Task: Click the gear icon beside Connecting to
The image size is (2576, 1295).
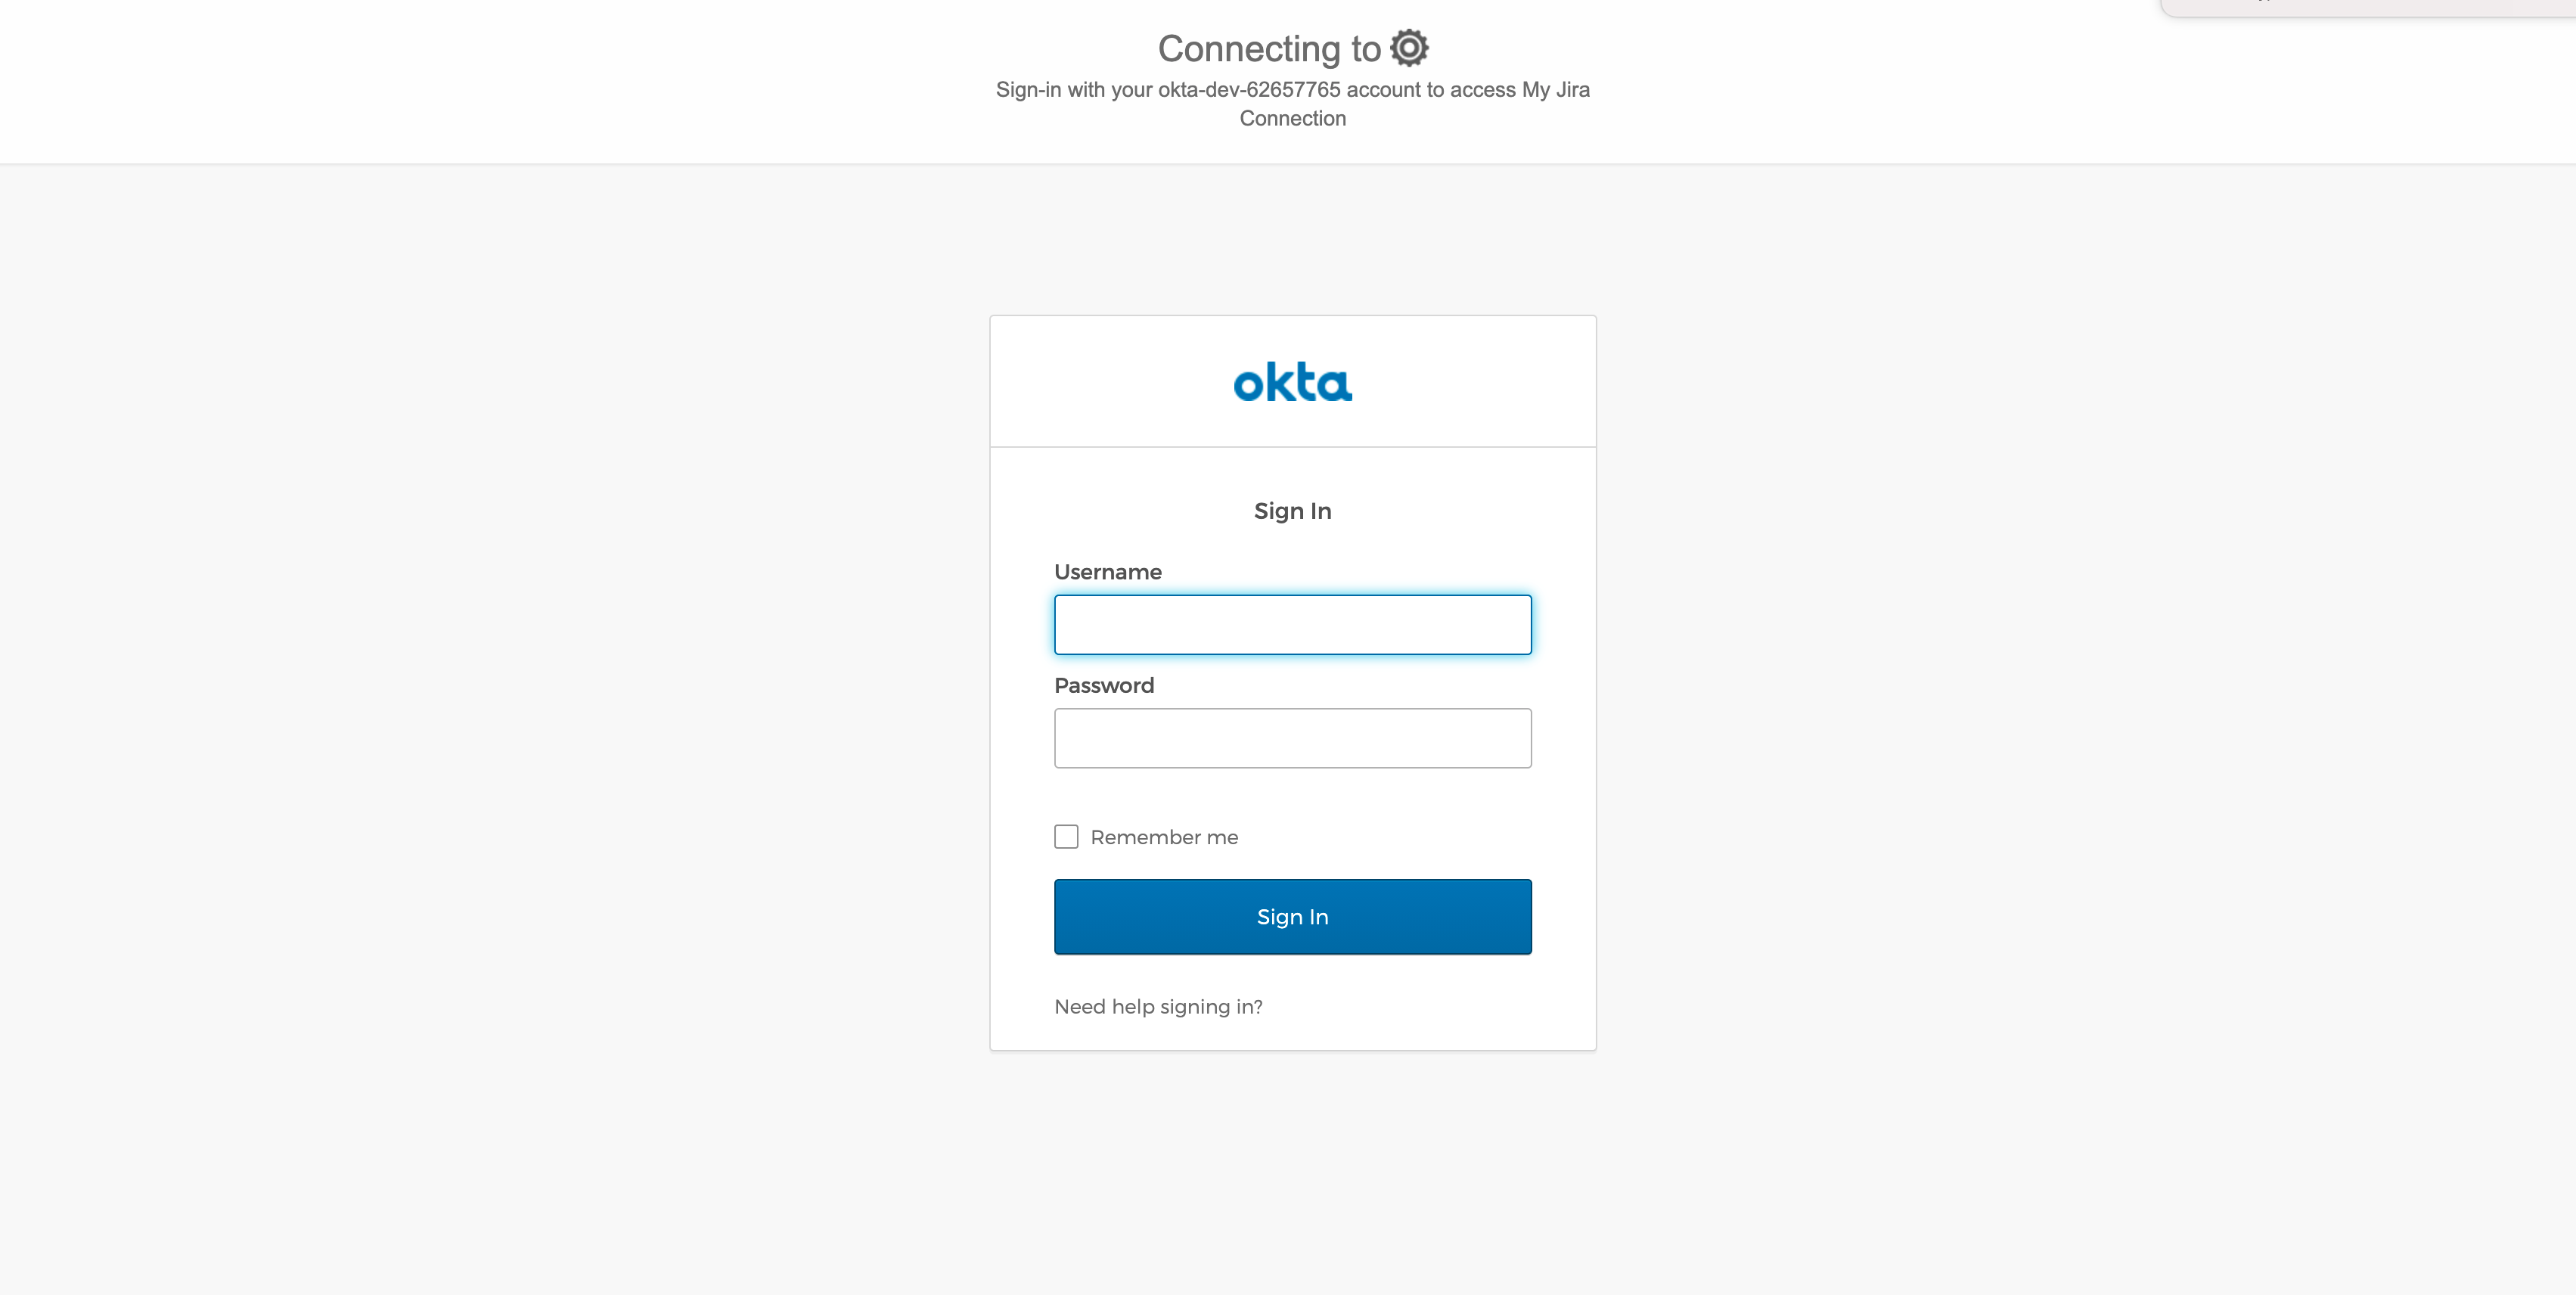Action: [x=1409, y=48]
